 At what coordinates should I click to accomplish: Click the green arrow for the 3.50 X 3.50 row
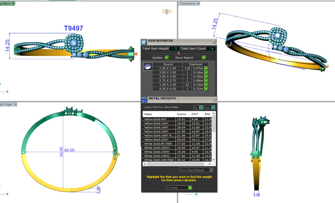point(206,72)
